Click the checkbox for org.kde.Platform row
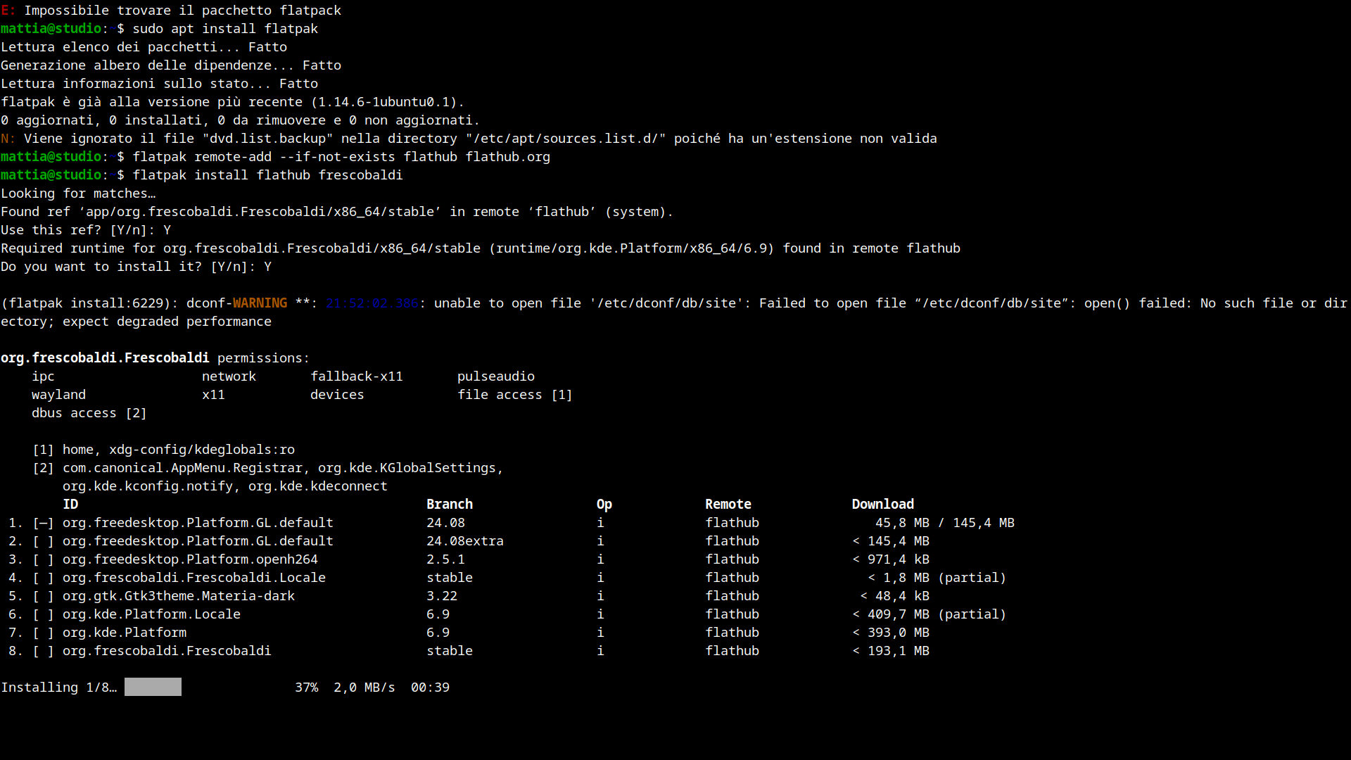This screenshot has height=760, width=1351. (43, 633)
